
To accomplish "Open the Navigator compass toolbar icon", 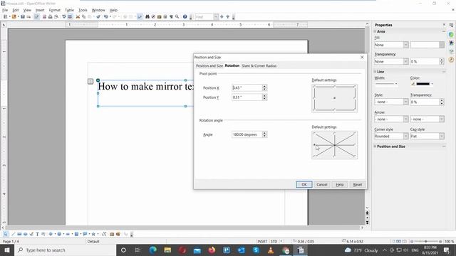I will (153, 17).
